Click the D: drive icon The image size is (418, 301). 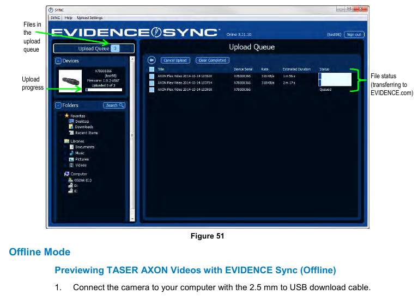[71, 185]
